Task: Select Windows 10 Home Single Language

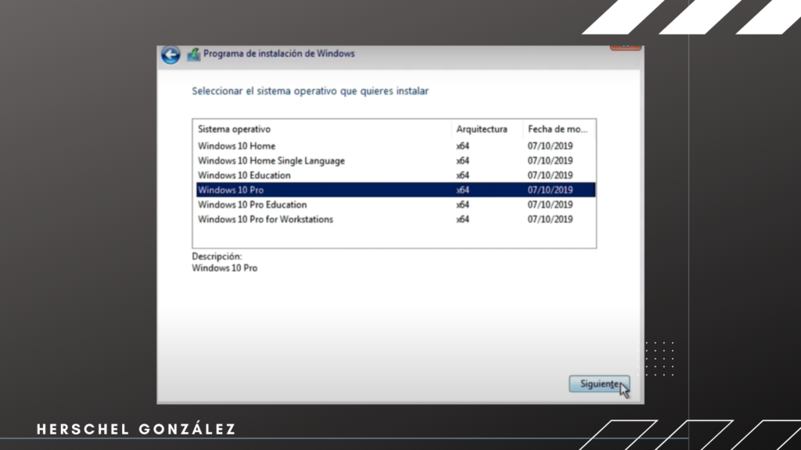Action: pyautogui.click(x=396, y=161)
